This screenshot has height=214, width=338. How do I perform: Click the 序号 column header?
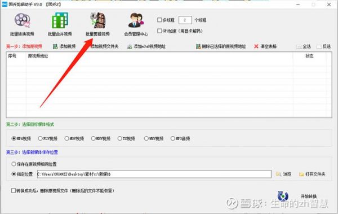(12, 56)
